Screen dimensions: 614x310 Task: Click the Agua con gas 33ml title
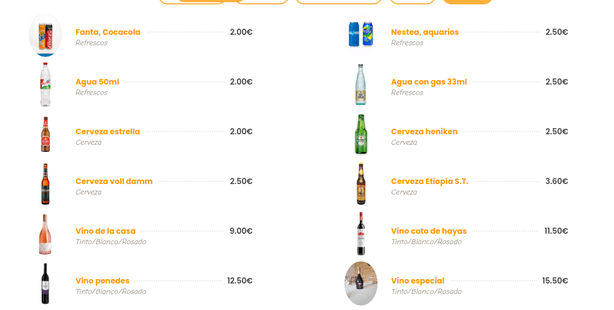click(429, 82)
